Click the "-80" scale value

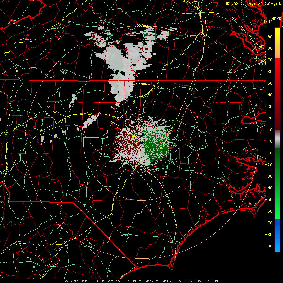tap(269, 235)
